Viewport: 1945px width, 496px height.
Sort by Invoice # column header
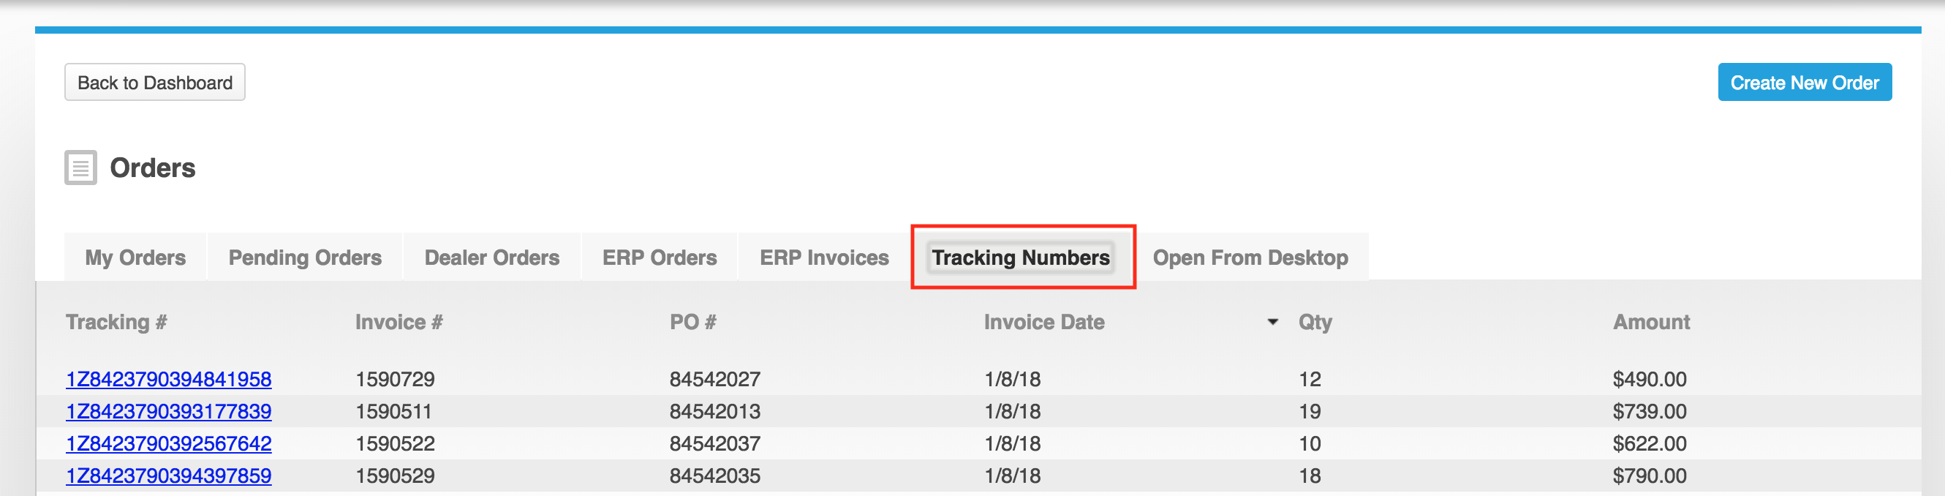click(x=399, y=323)
